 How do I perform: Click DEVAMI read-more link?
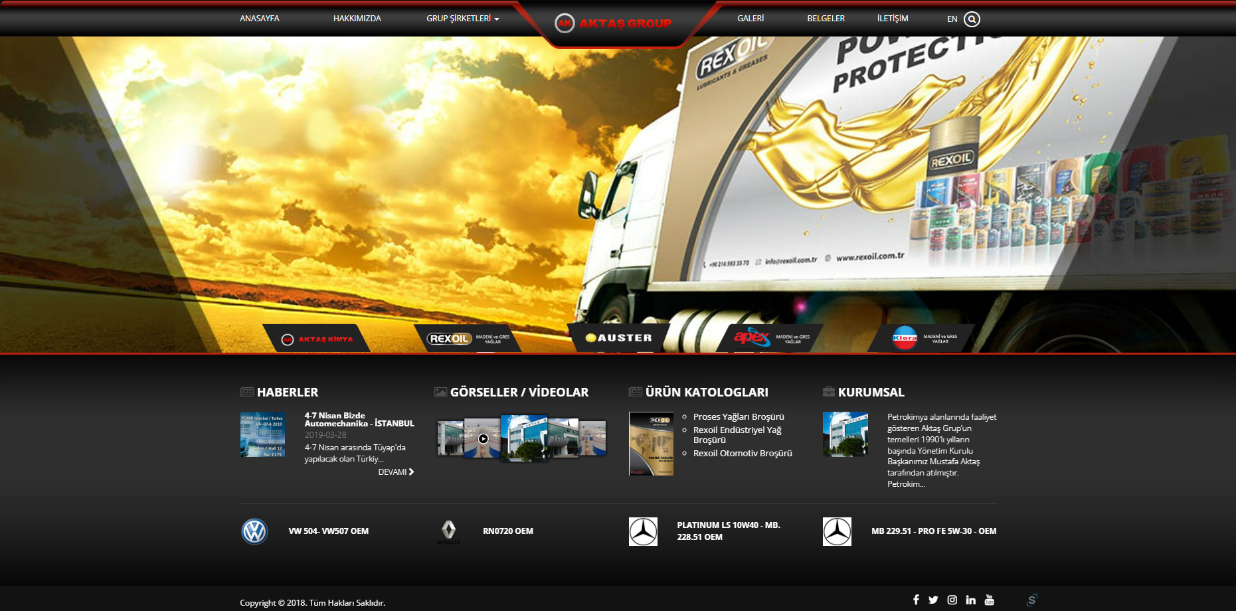tap(397, 472)
